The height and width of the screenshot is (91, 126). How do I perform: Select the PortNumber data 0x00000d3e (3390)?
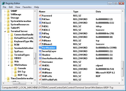pos(106,48)
